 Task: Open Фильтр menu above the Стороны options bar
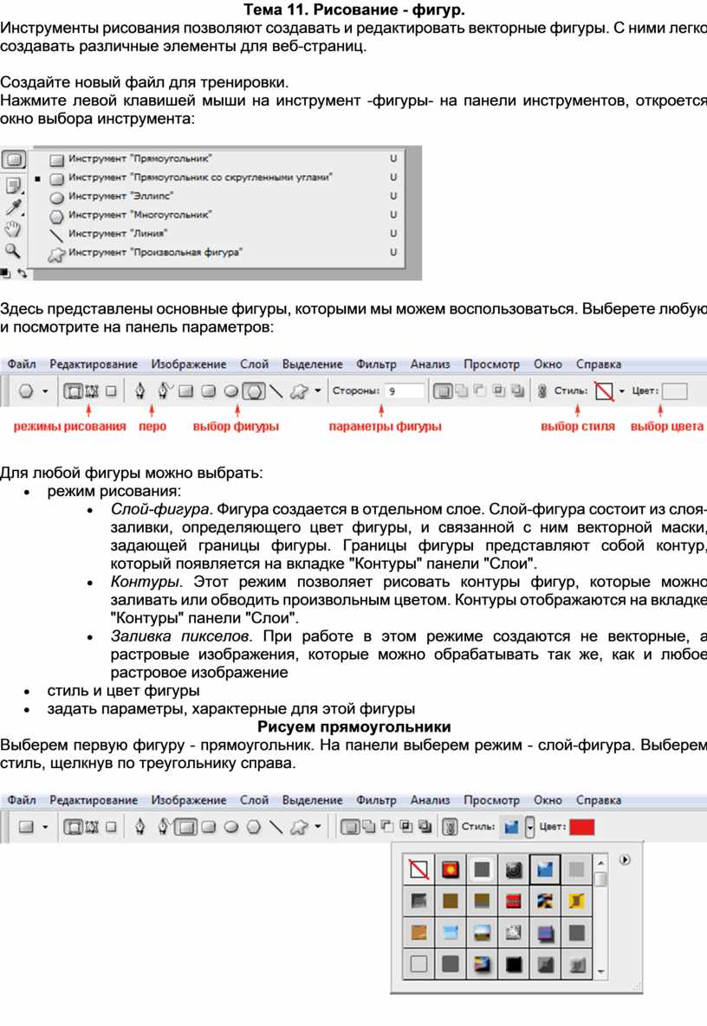click(x=376, y=365)
